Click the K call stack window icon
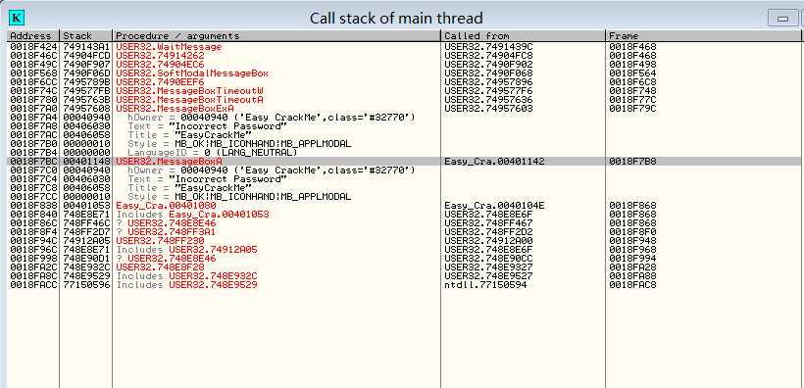 (x=17, y=19)
